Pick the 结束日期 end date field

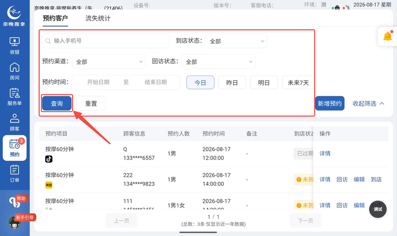[156, 82]
